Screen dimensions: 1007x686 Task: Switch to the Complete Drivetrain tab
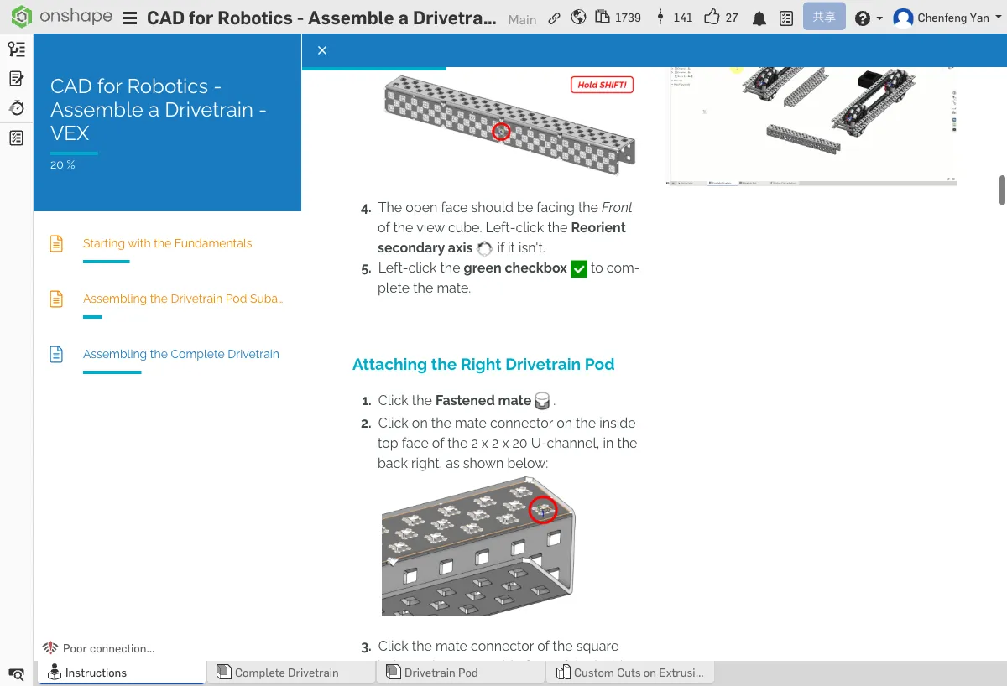(286, 673)
